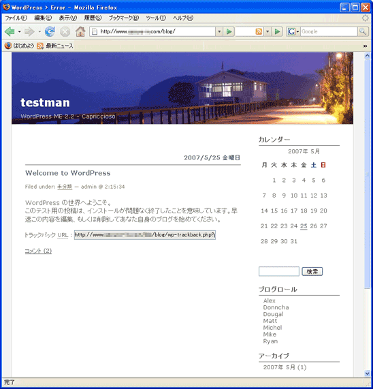Open the 最新ニュース bookmark in the toolbar
The width and height of the screenshot is (373, 389).
pyautogui.click(x=55, y=46)
